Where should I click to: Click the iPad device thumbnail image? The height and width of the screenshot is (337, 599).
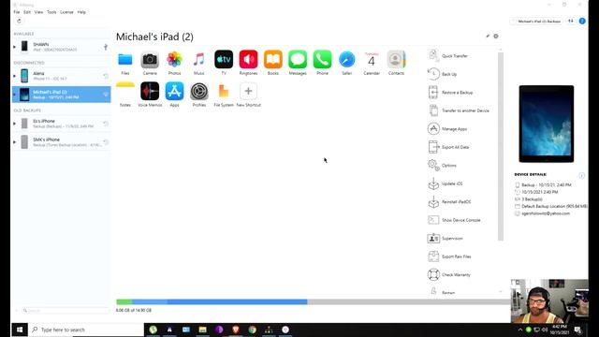[547, 124]
